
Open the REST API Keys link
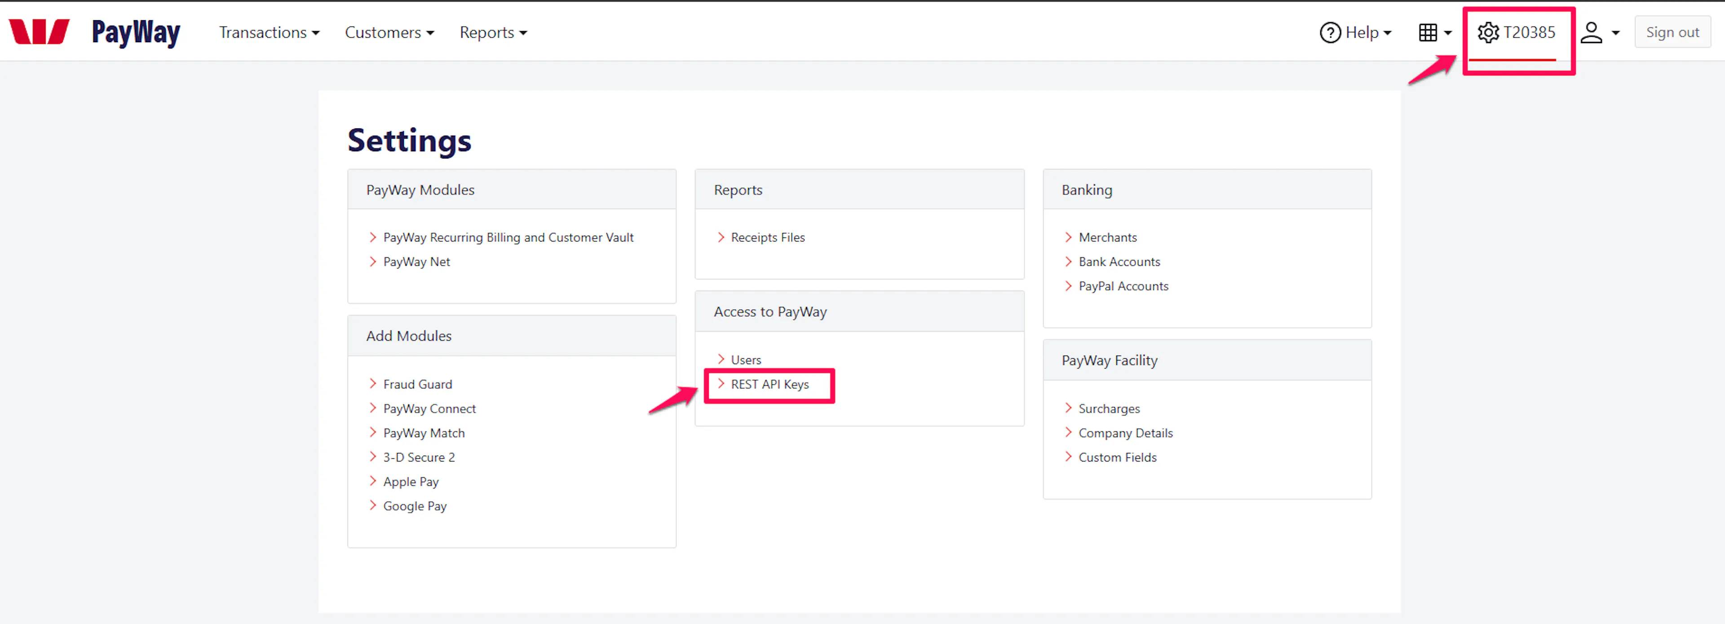click(x=770, y=384)
